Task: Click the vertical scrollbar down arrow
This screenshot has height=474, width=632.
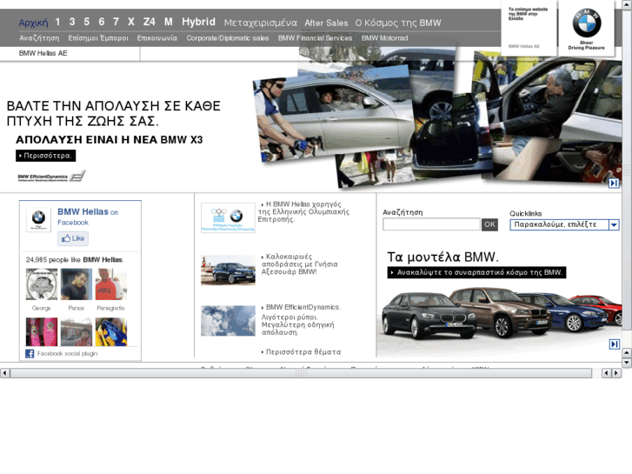Action: [x=627, y=363]
